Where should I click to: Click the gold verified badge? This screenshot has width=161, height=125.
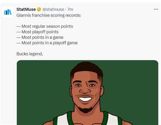coord(39,9)
